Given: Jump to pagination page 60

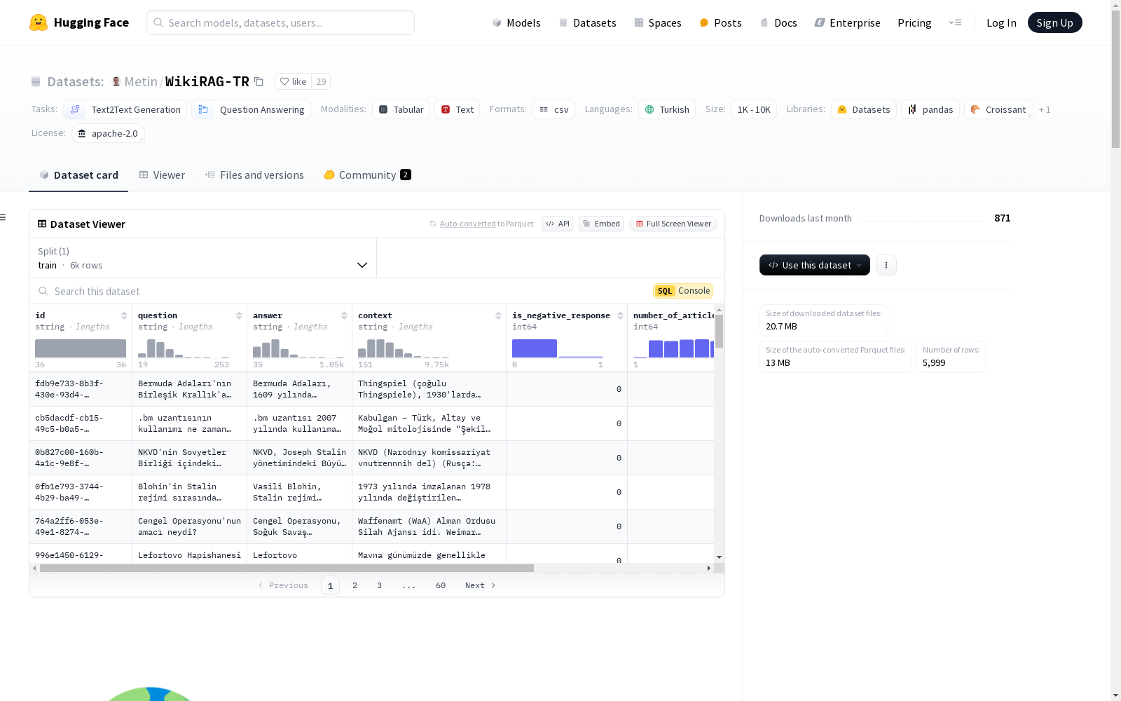Looking at the screenshot, I should pyautogui.click(x=441, y=585).
